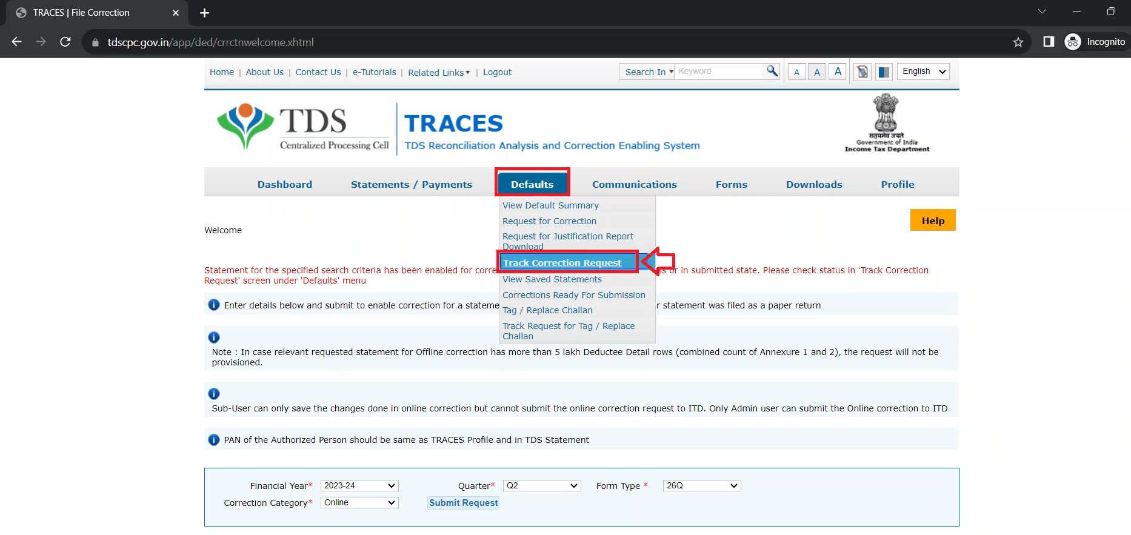Screen dimensions: 1131x535
Task: Select Track Correction Request
Action: point(562,262)
